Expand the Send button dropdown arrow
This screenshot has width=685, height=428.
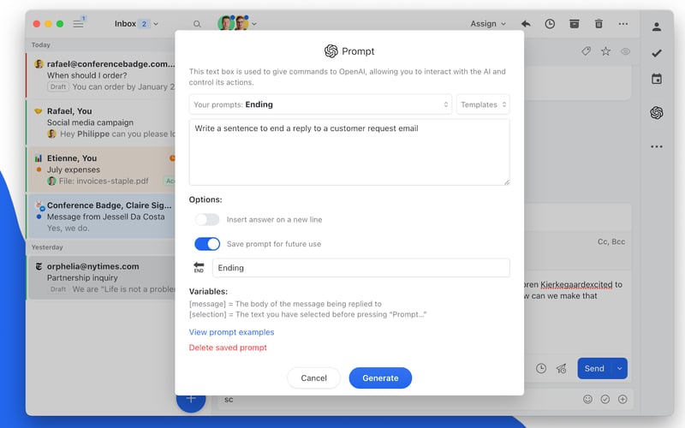tap(619, 369)
